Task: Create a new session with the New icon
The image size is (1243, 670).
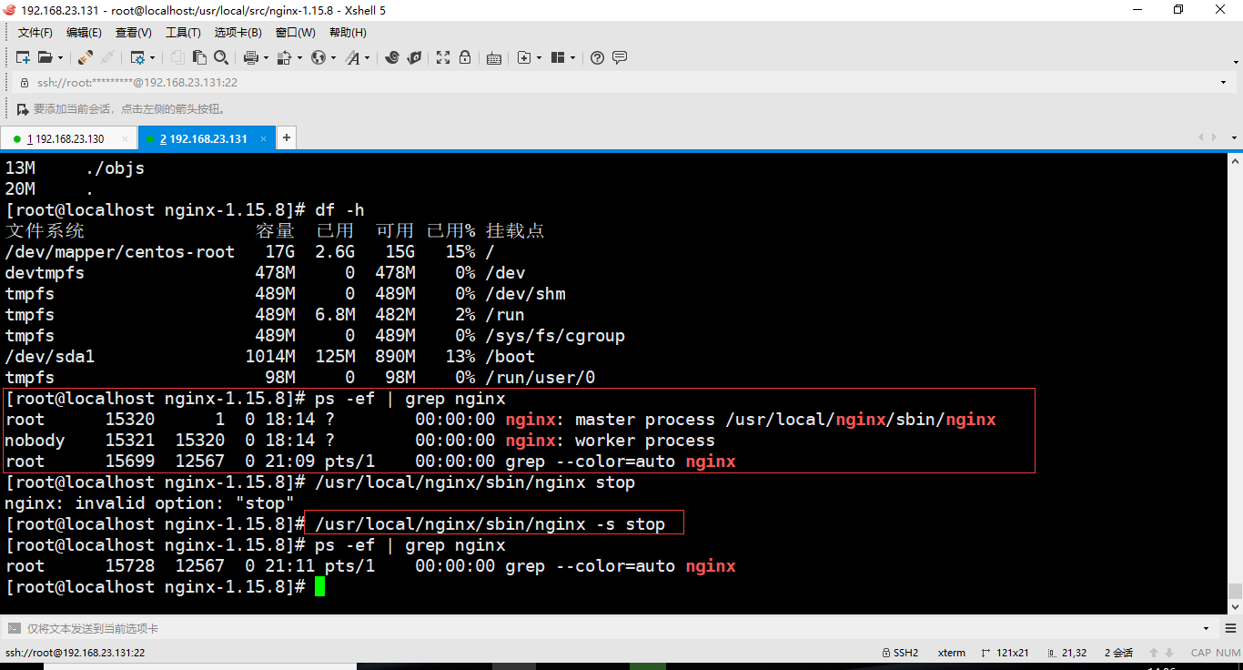Action: [23, 57]
